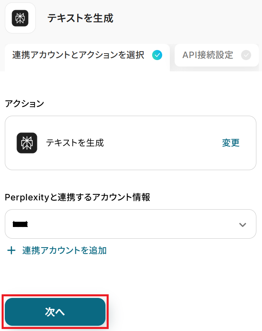
Task: Expand the account dropdown chevron arrow
Action: (242, 225)
